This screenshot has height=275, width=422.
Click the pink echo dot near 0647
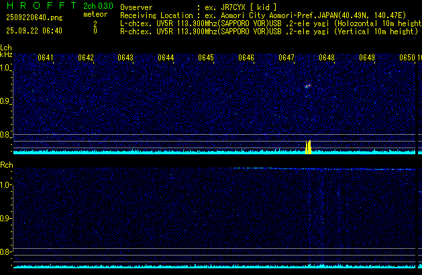click(308, 86)
